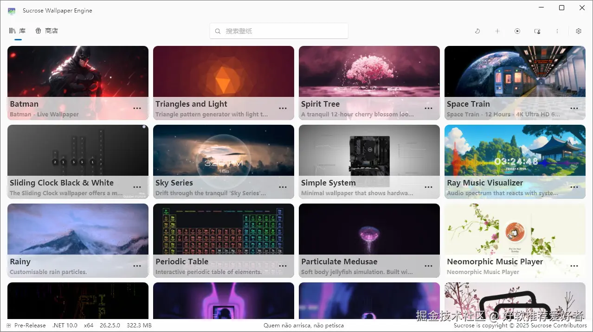Open settings via the gear icon
This screenshot has width=593, height=332.
click(579, 31)
